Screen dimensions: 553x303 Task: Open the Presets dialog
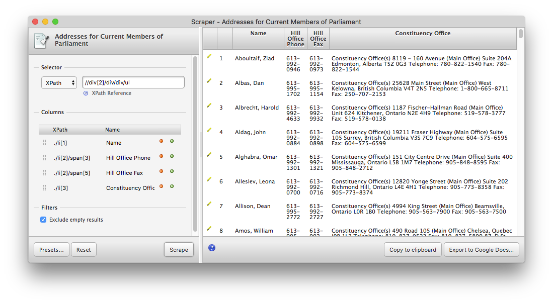51,249
